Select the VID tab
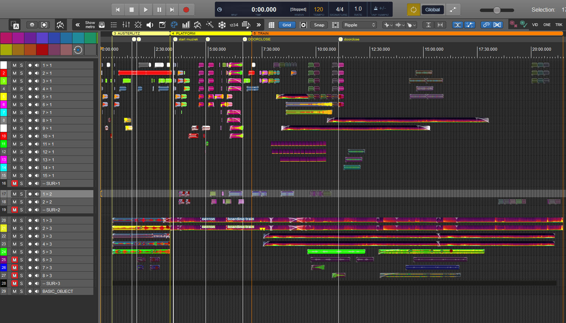 click(x=535, y=25)
